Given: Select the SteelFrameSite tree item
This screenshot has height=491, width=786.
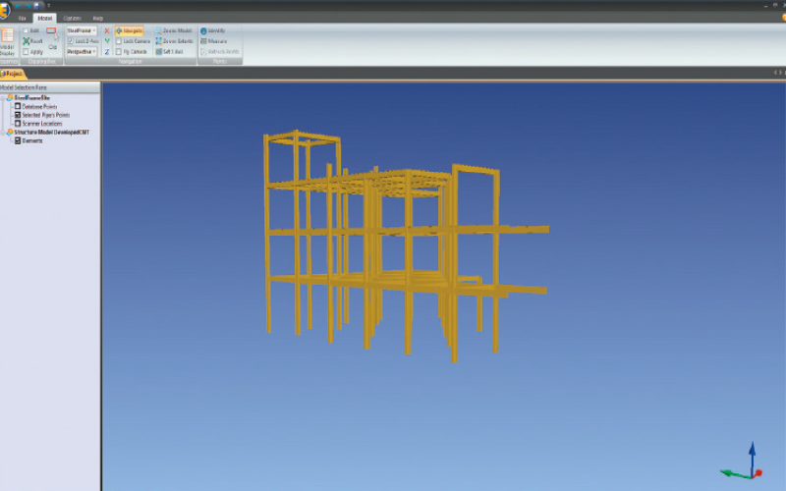Looking at the screenshot, I should coord(31,97).
